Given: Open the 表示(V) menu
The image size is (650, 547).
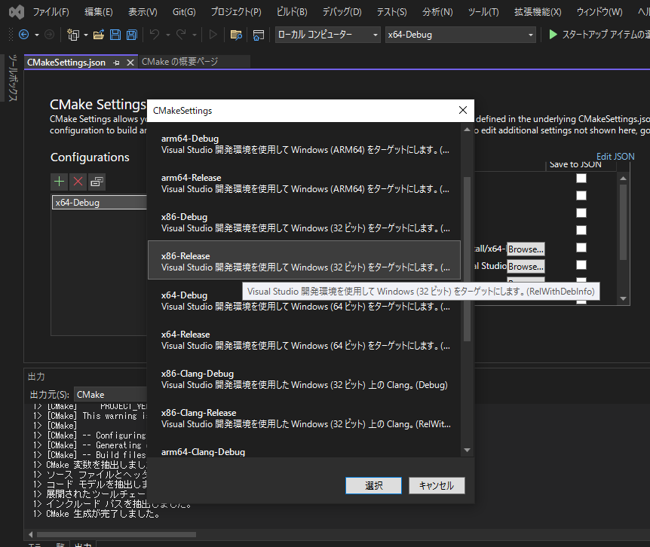Looking at the screenshot, I should point(143,12).
